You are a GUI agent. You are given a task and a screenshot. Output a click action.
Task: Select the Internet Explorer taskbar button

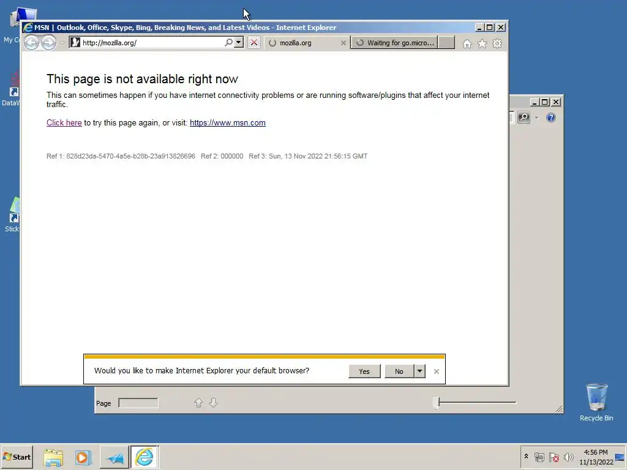click(145, 457)
